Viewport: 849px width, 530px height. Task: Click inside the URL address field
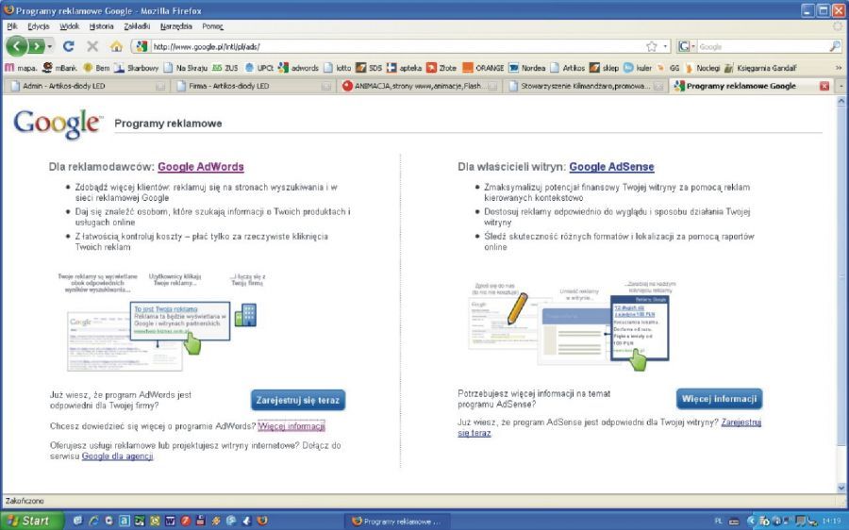pyautogui.click(x=398, y=46)
